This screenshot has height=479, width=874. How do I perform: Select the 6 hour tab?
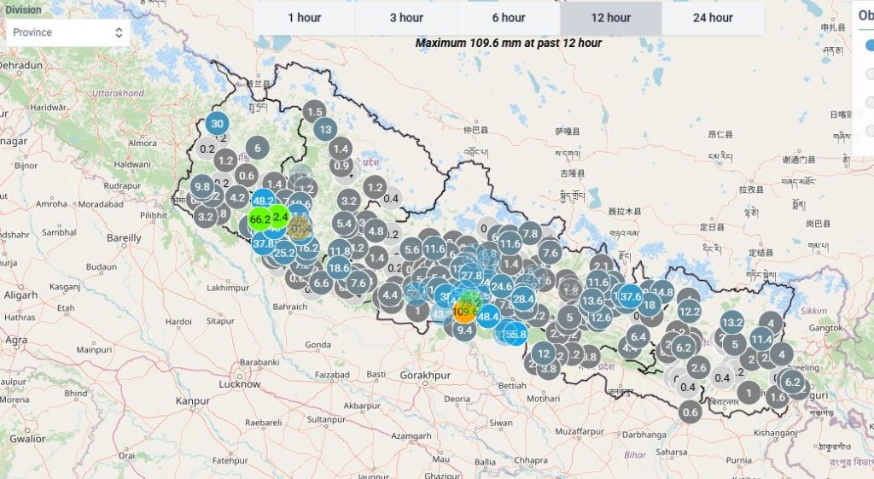(x=509, y=18)
